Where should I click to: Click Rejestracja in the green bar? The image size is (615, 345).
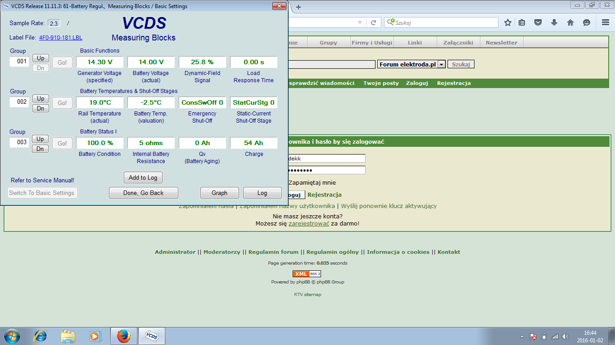[x=454, y=83]
